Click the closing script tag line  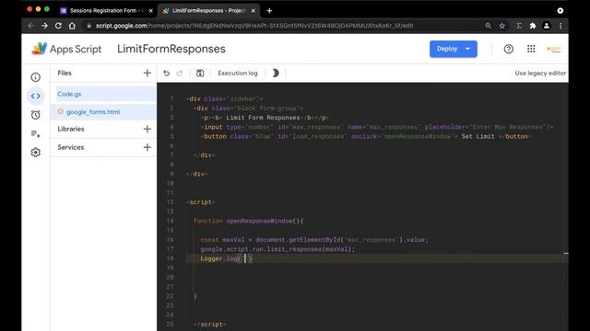(x=209, y=325)
